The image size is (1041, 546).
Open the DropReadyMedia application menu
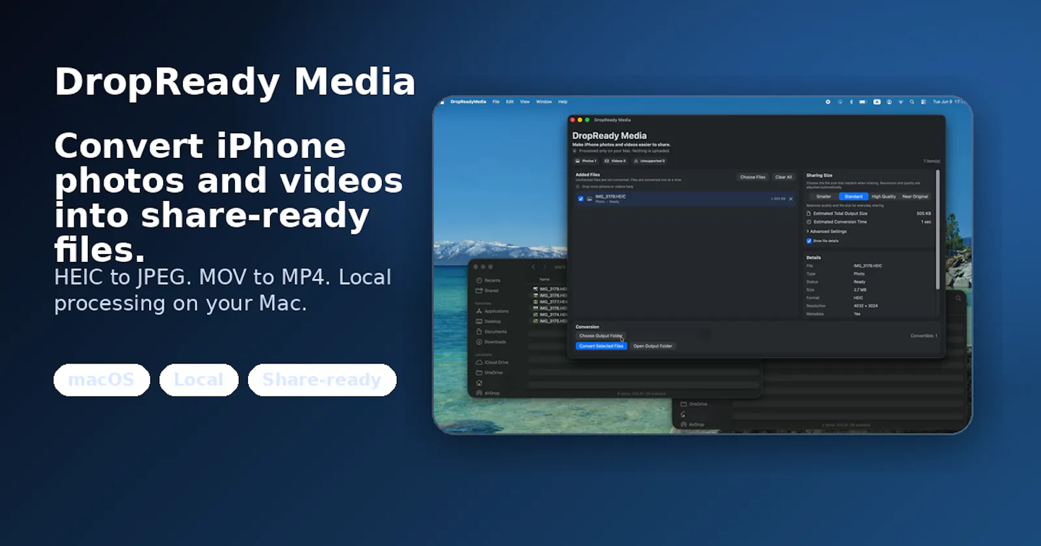tap(468, 101)
